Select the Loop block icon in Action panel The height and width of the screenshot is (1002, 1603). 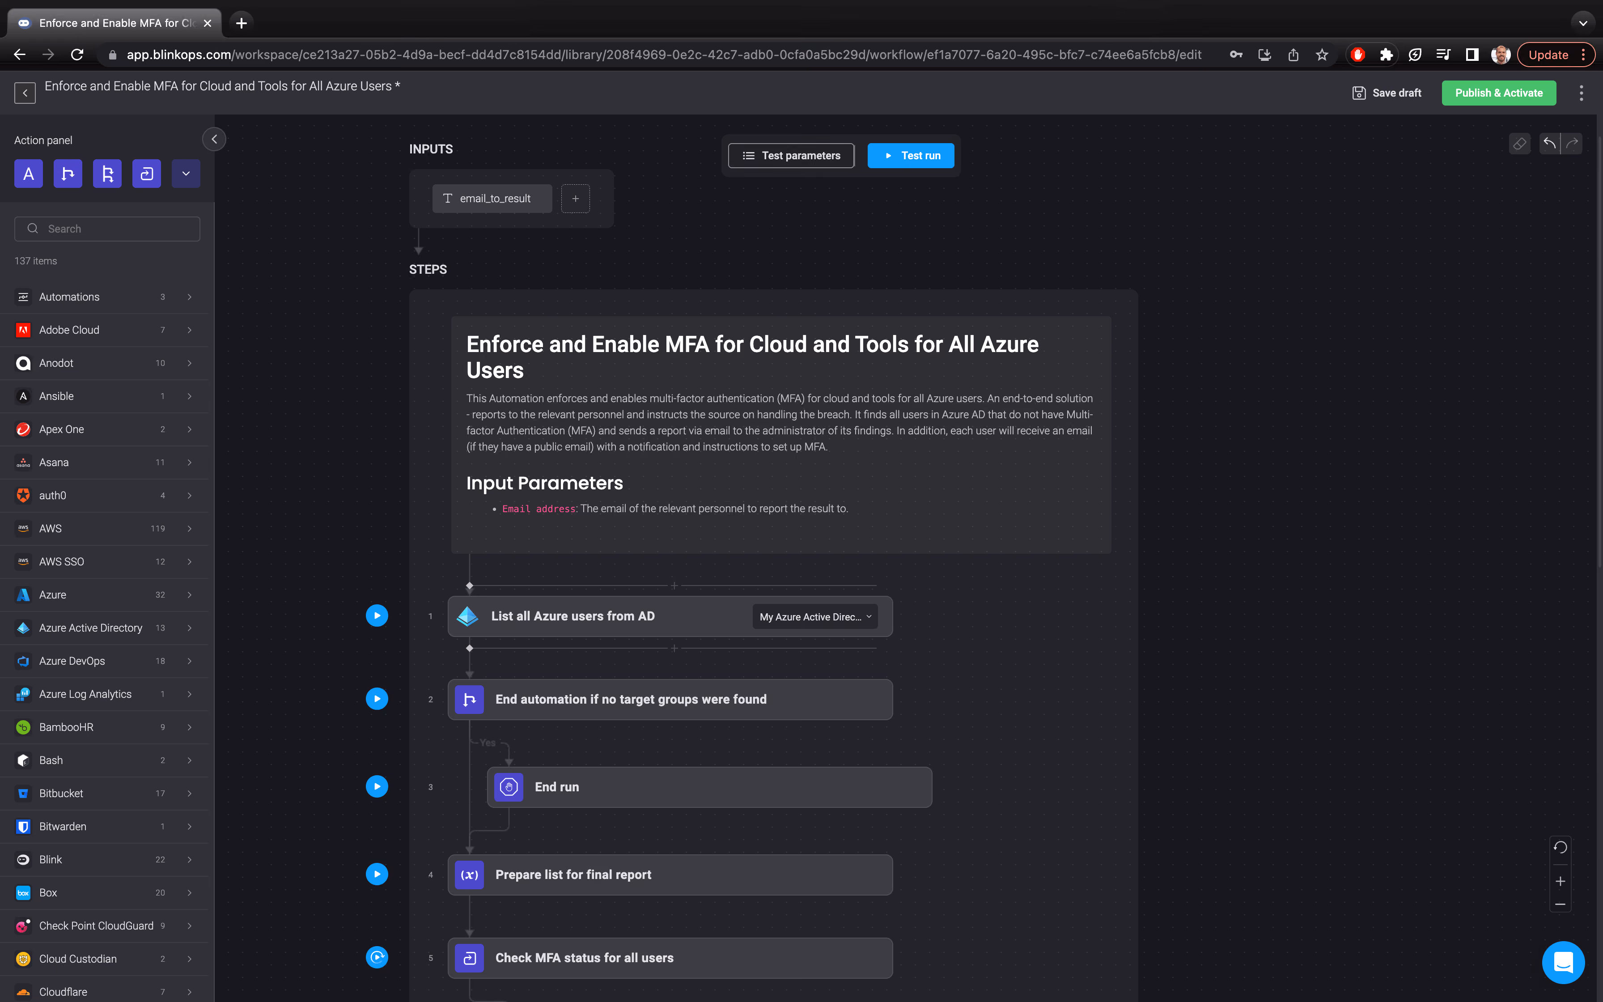click(x=146, y=174)
